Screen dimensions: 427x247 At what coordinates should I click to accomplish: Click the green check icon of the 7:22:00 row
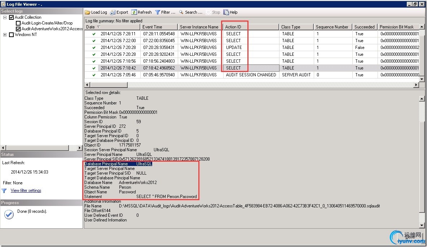94,41
